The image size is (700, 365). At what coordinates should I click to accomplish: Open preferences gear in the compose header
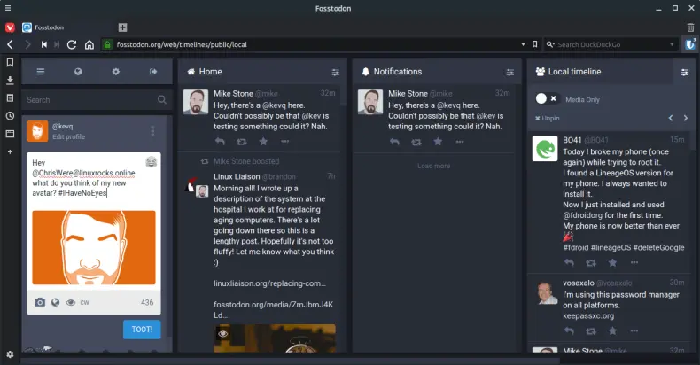click(115, 72)
